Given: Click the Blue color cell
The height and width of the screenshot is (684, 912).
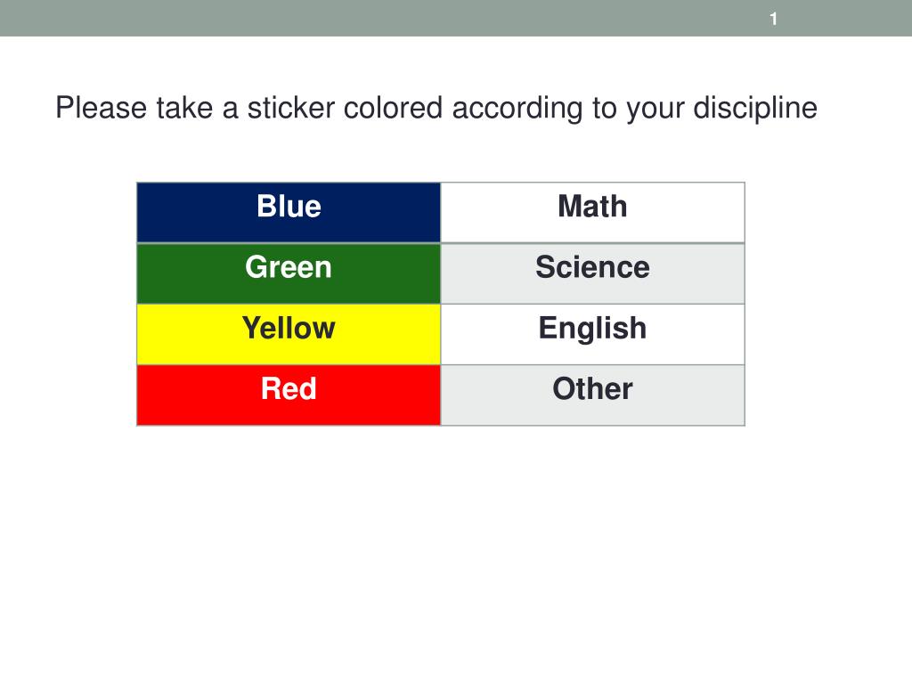Looking at the screenshot, I should click(x=289, y=212).
